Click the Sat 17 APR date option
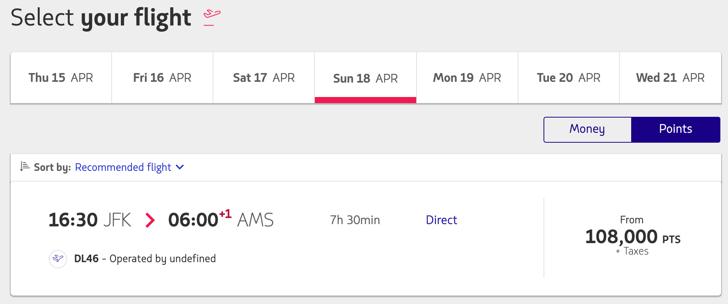This screenshot has height=304, width=728. coord(263,78)
